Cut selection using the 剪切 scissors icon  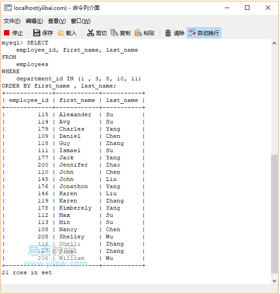tap(91, 33)
